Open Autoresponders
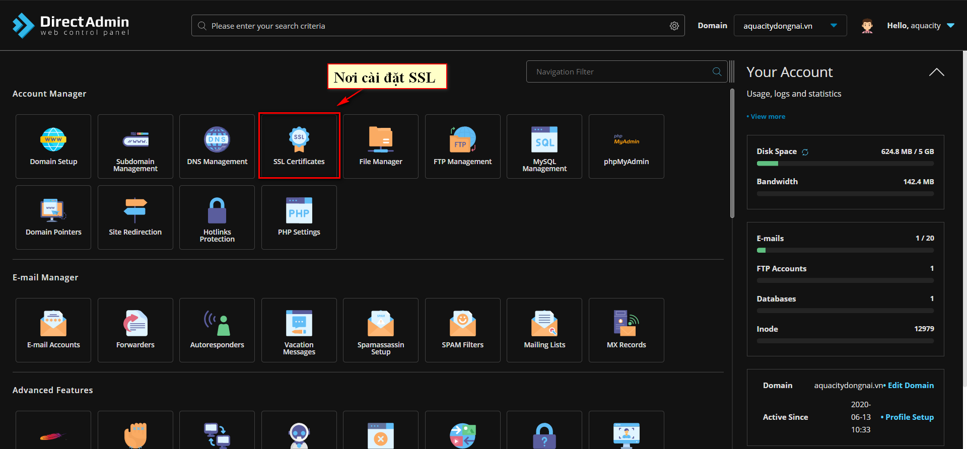 point(217,330)
